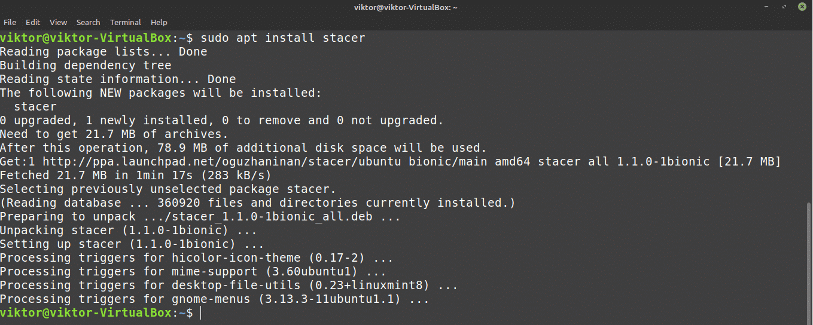The height and width of the screenshot is (325, 813).
Task: Maximize the terminal window
Action: tap(783, 7)
